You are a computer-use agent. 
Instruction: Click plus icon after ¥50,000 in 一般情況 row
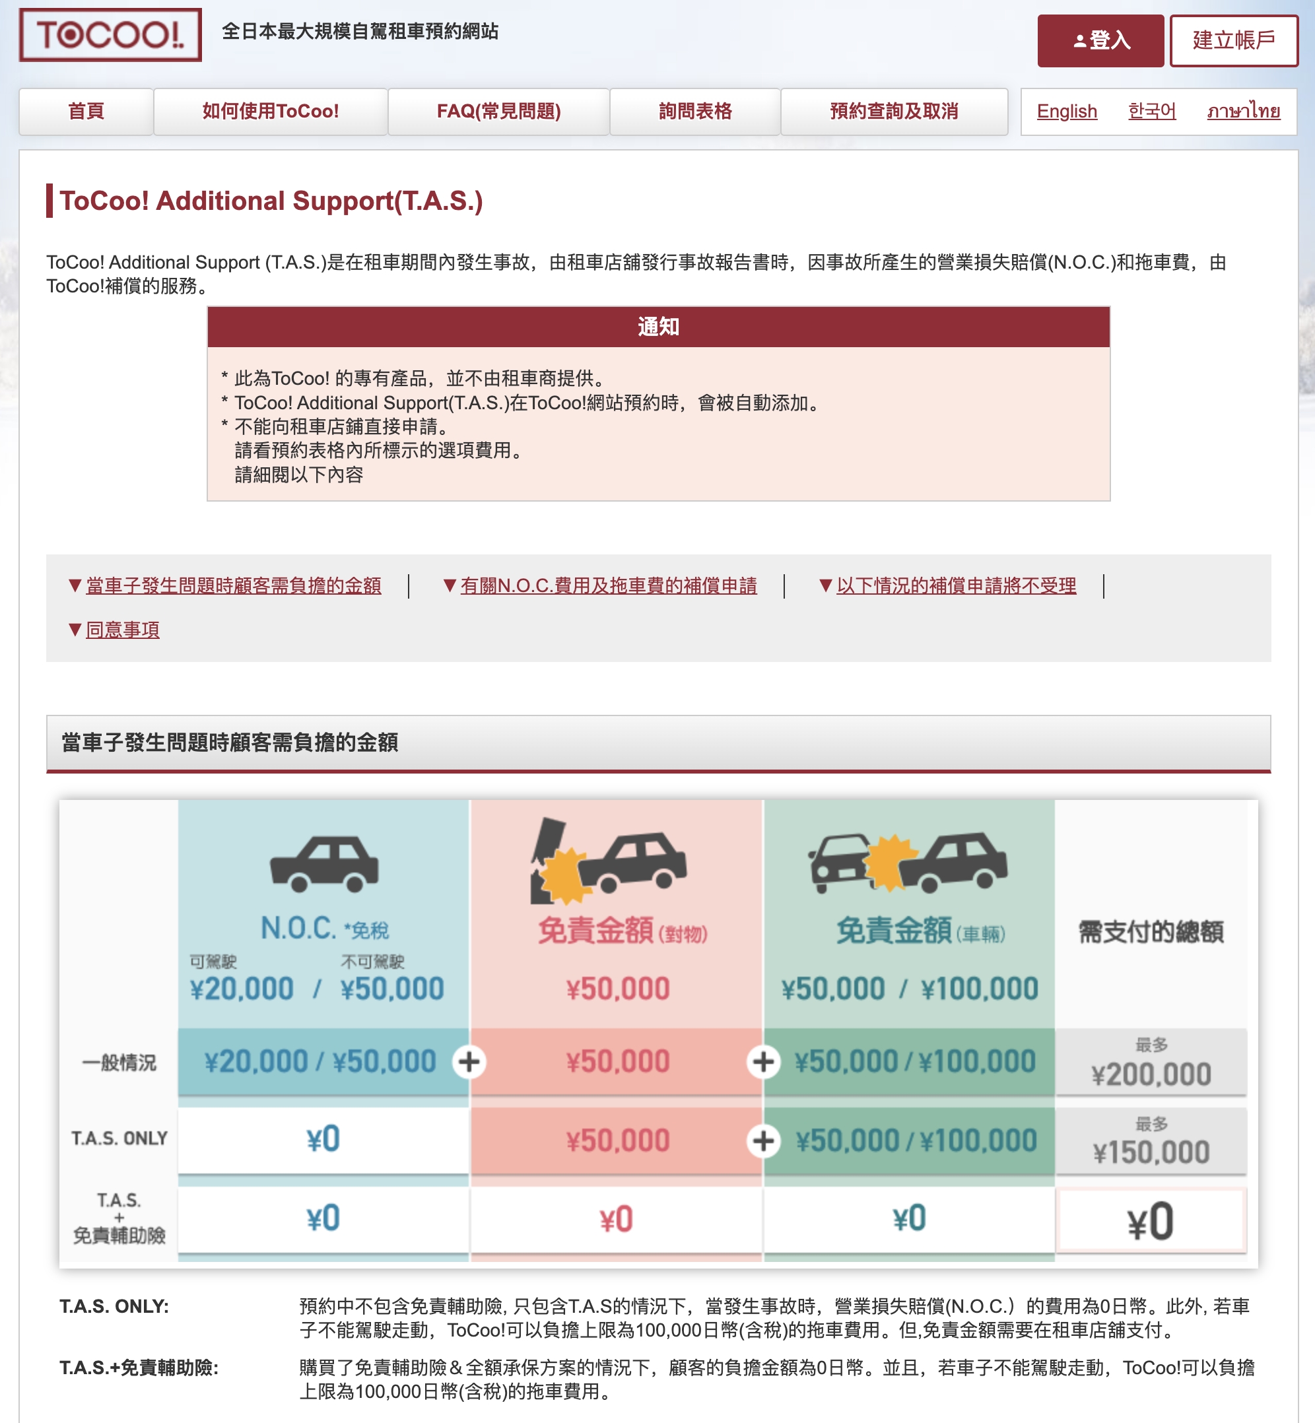[764, 1061]
